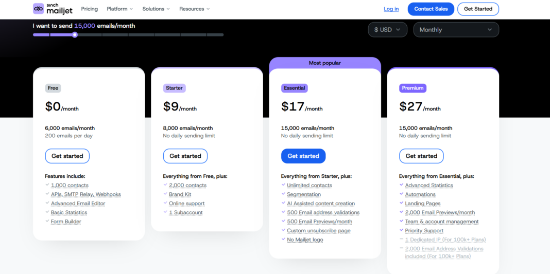Click 2,000 Email Previews/month feature
This screenshot has height=274, width=550.
coord(440,212)
